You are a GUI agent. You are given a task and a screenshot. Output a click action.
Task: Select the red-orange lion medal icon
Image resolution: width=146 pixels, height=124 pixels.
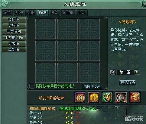[135, 97]
